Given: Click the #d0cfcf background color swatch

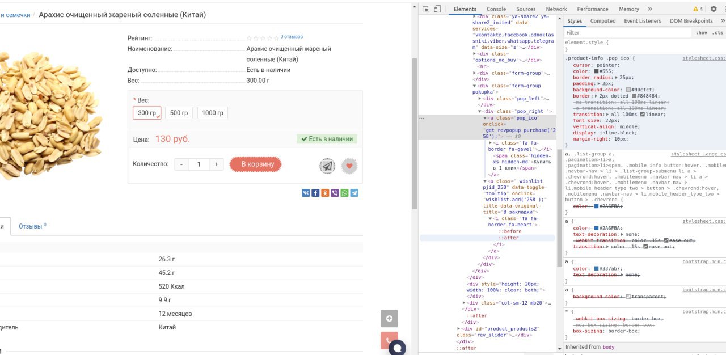Looking at the screenshot, I should 629,90.
